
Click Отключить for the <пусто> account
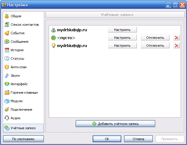(155, 38)
